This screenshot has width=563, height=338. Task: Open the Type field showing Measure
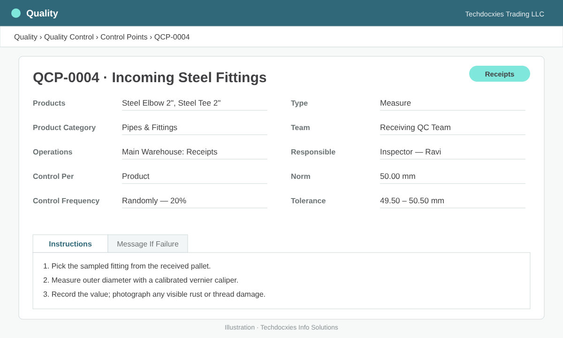453,103
